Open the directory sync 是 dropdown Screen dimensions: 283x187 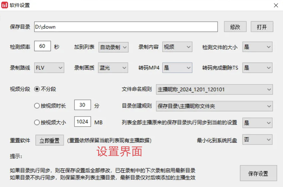coord(257,123)
